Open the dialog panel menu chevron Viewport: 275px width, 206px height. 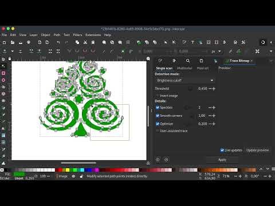click(x=271, y=61)
